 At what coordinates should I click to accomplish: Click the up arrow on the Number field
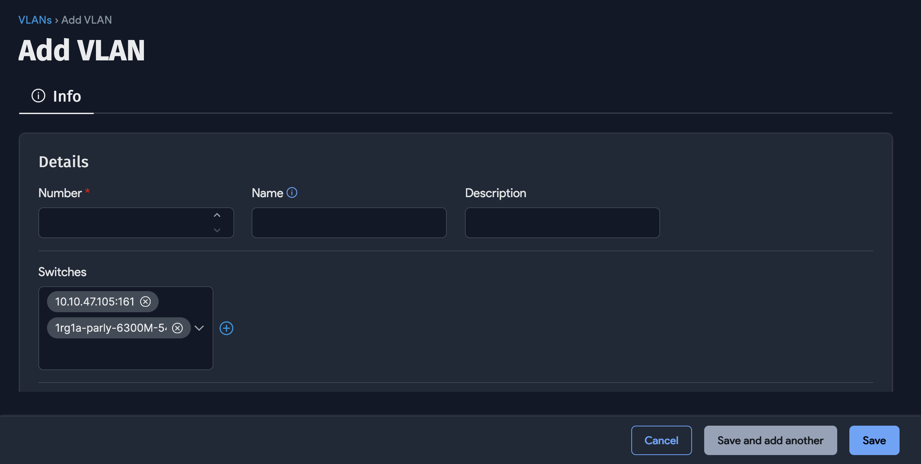[217, 215]
